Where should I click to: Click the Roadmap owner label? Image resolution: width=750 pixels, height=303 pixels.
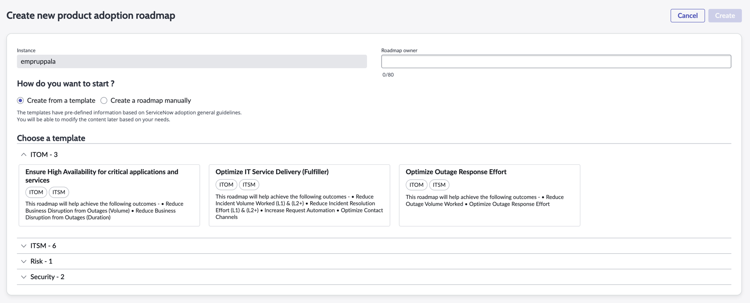pyautogui.click(x=399, y=50)
